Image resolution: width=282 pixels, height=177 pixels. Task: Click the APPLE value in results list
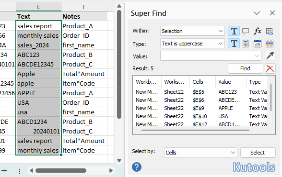226,108
